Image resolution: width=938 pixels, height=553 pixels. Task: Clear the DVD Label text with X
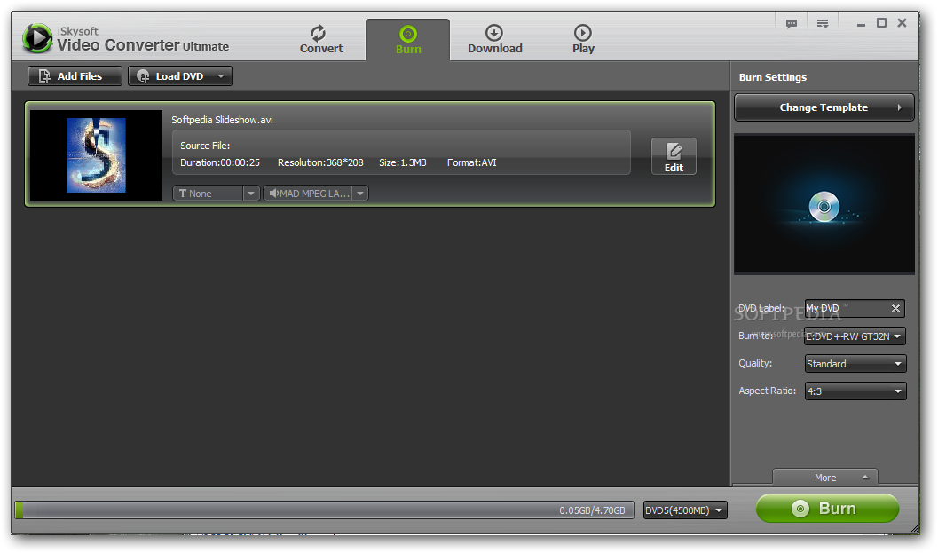pos(895,308)
